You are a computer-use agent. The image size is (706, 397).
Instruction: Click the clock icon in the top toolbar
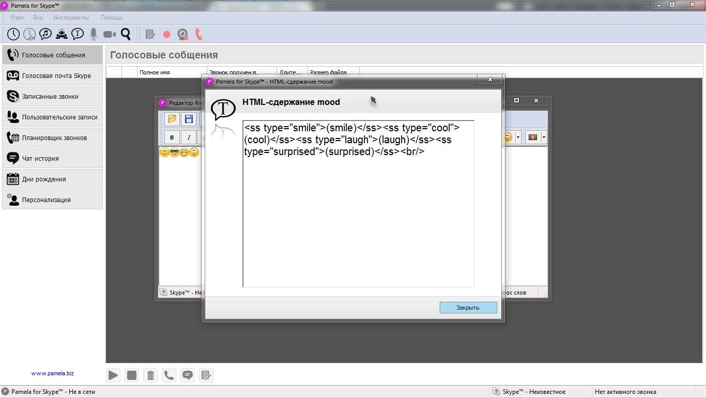[13, 34]
